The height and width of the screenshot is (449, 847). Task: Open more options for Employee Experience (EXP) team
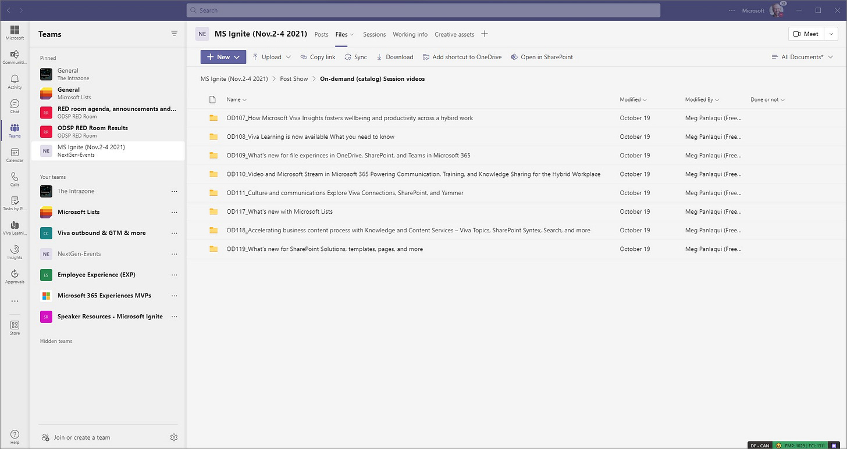pos(174,275)
